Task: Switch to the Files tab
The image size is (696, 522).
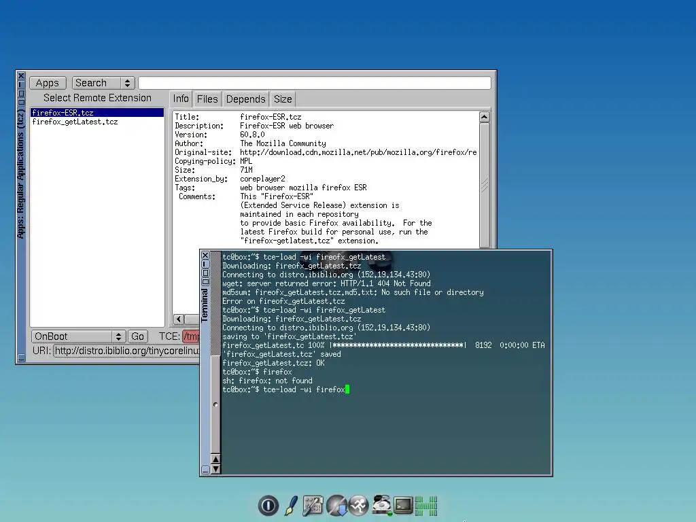Action: point(207,99)
